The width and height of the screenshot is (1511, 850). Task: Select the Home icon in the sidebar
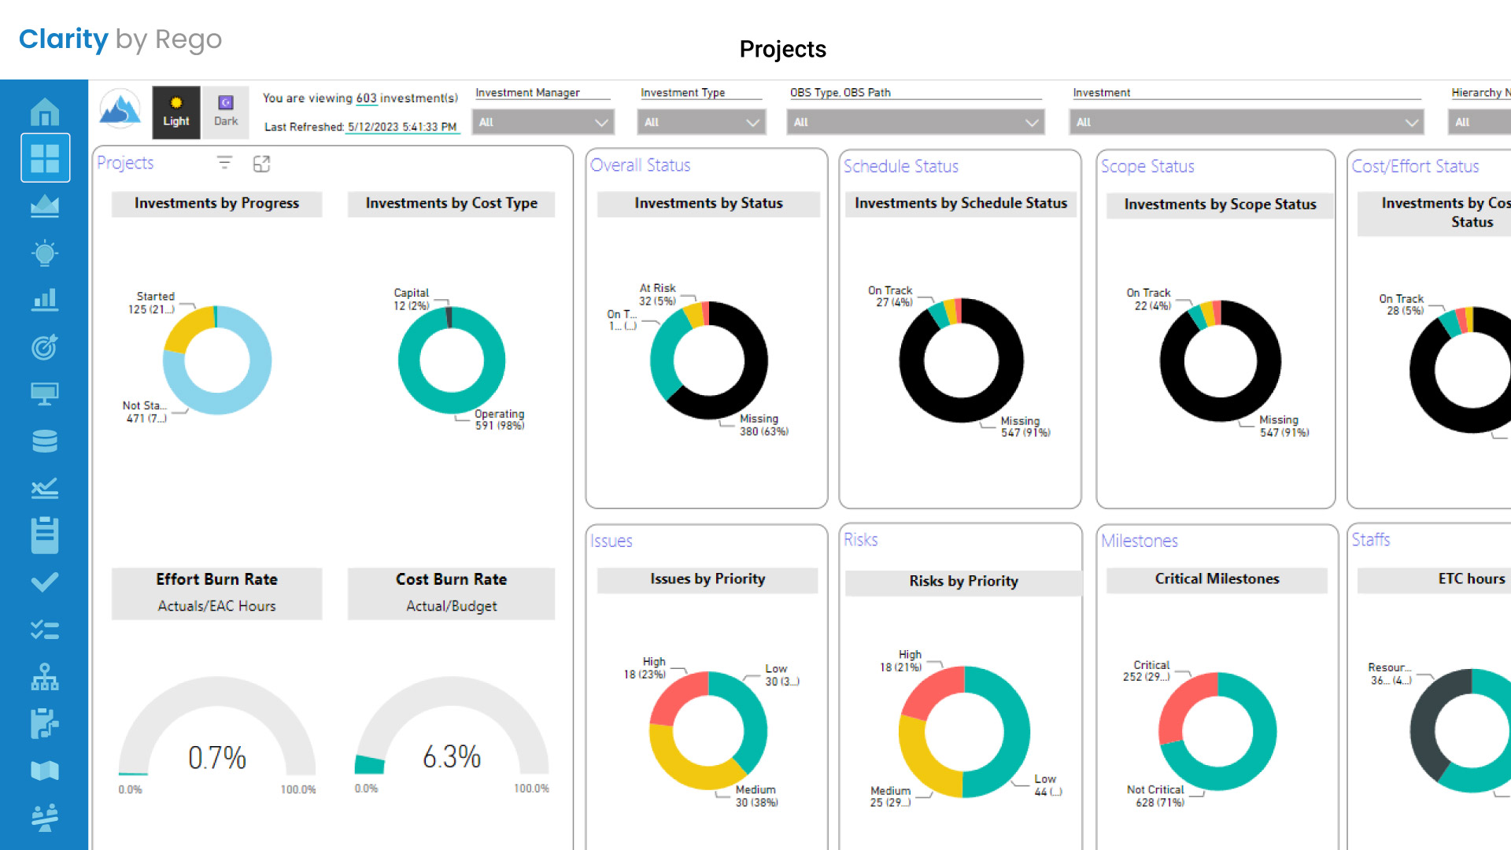pos(45,112)
